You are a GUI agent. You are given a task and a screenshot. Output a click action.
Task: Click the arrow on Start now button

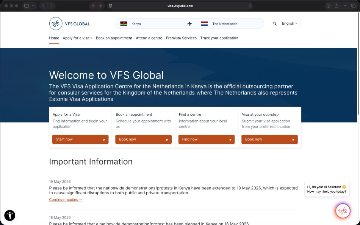click(x=104, y=140)
